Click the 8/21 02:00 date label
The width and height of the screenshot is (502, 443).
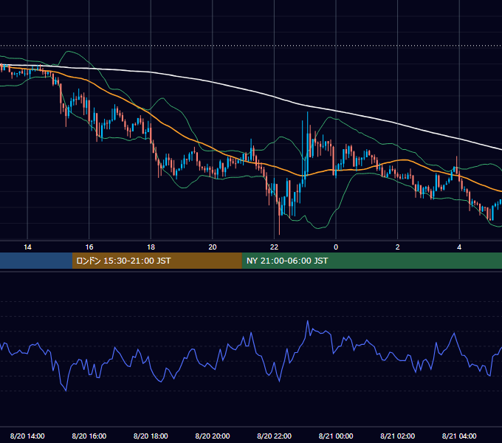[x=398, y=436]
